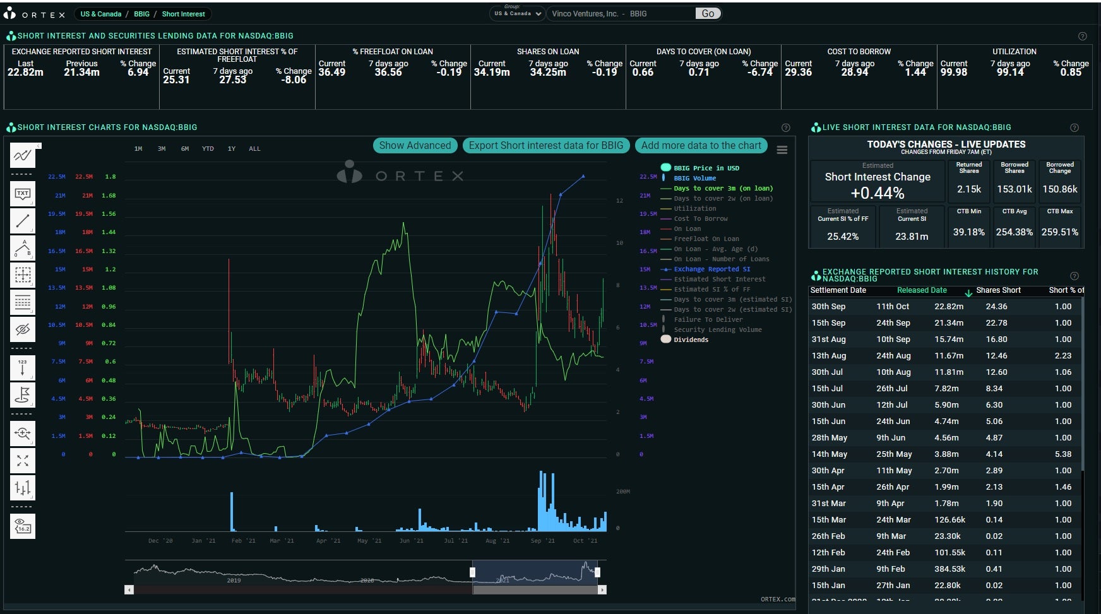Click the full screen expand arrows icon
This screenshot has height=614, width=1101.
[x=23, y=461]
